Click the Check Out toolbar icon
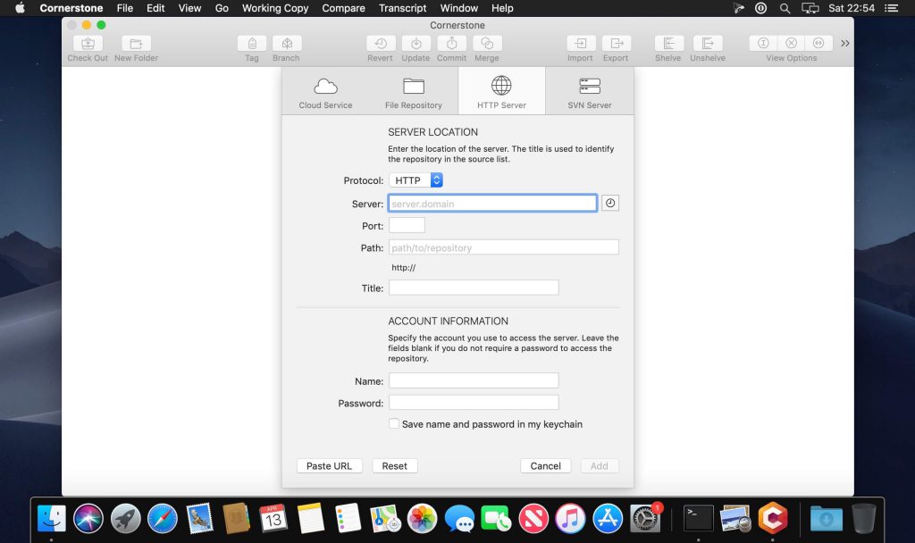 click(x=87, y=44)
